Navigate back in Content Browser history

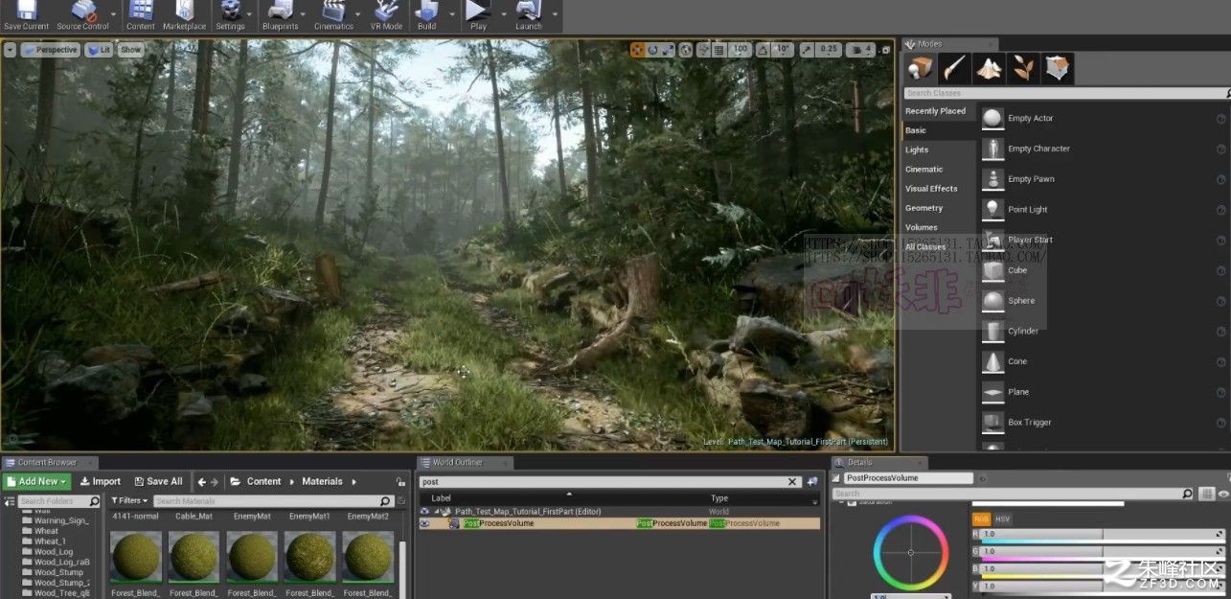click(x=202, y=482)
